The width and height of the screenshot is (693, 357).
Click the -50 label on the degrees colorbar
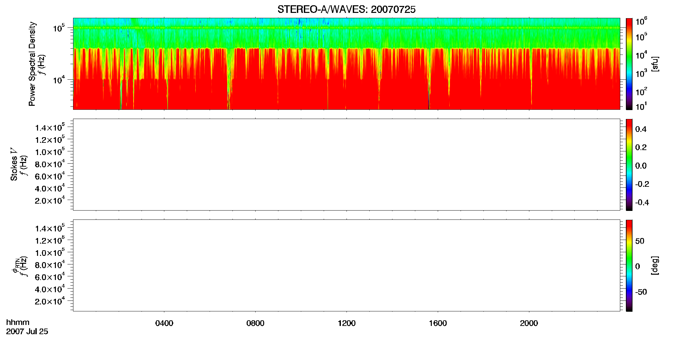641,292
